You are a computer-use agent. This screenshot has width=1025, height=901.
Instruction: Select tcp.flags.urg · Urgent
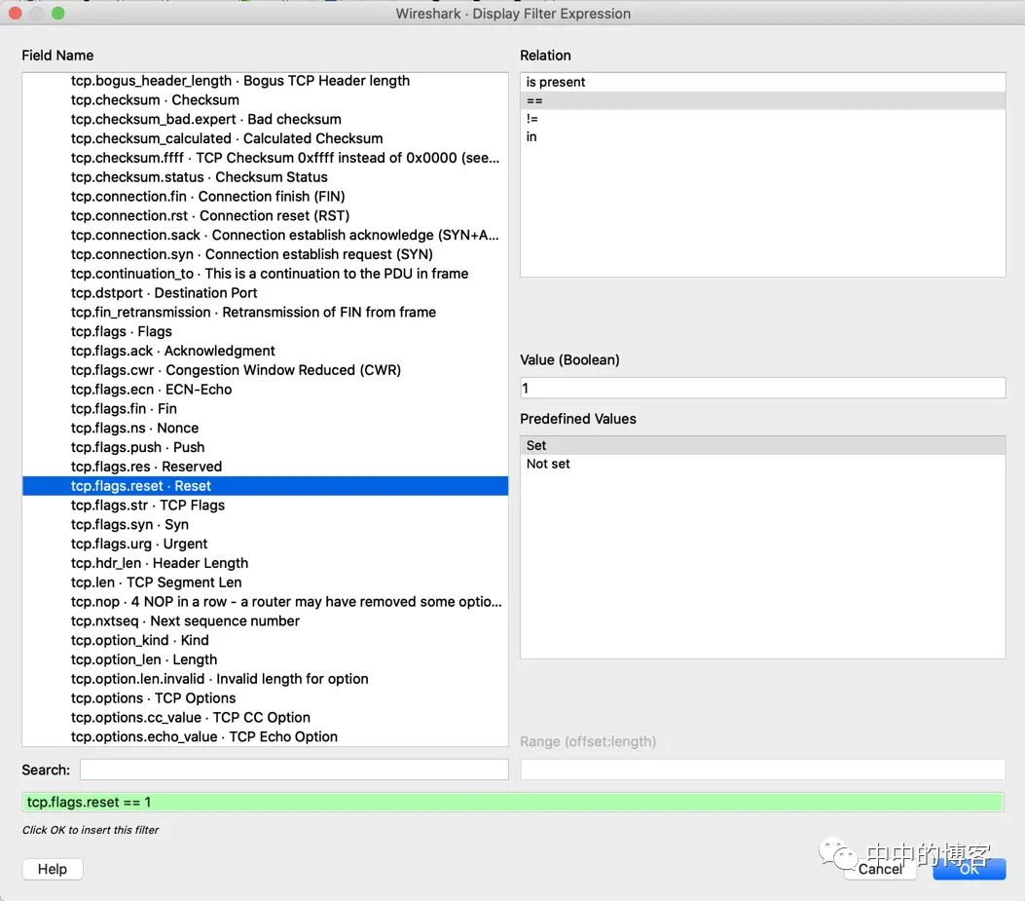pos(266,544)
